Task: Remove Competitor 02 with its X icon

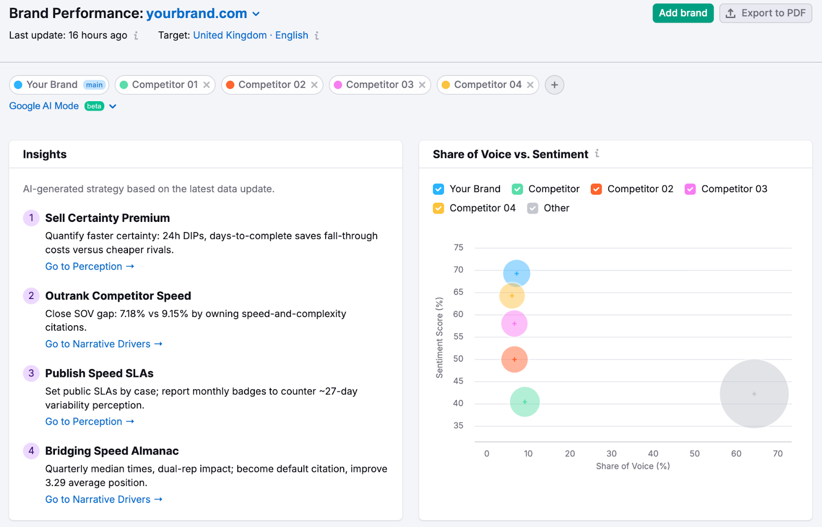Action: coord(314,85)
